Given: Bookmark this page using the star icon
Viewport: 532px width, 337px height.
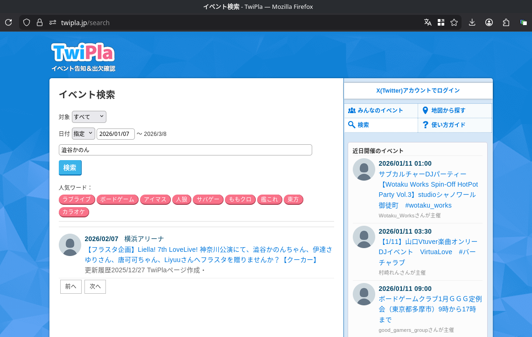Looking at the screenshot, I should (454, 22).
